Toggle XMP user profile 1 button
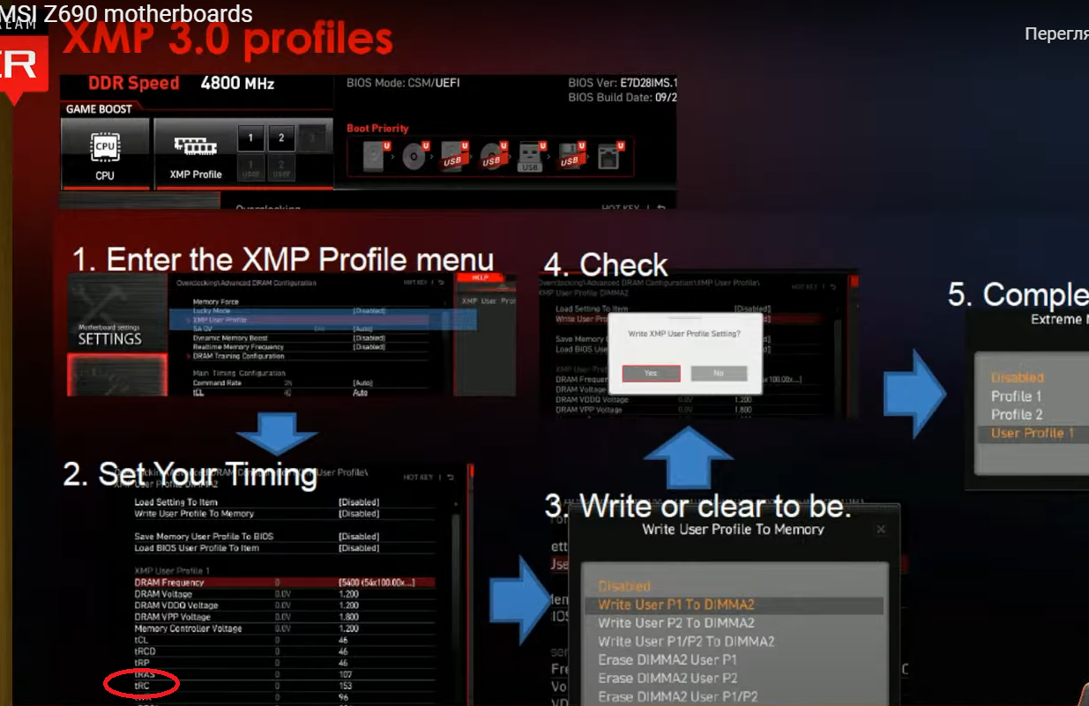Viewport: 1089px width, 706px height. tap(250, 169)
